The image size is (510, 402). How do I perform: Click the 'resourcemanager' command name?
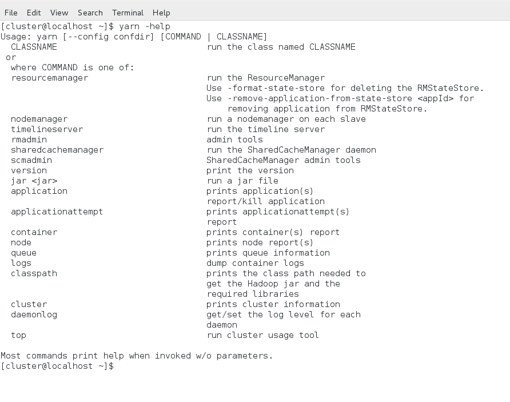50,78
